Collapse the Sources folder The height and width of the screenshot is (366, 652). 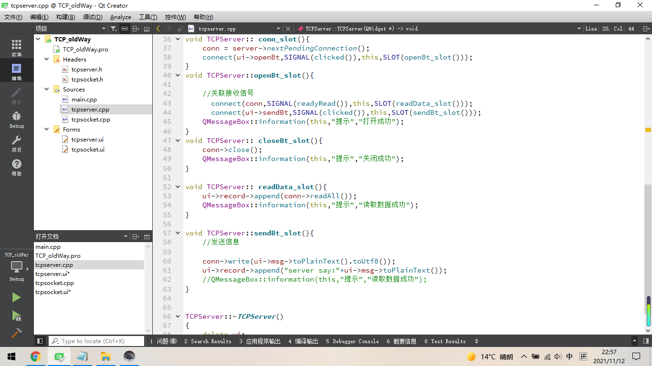click(x=47, y=89)
